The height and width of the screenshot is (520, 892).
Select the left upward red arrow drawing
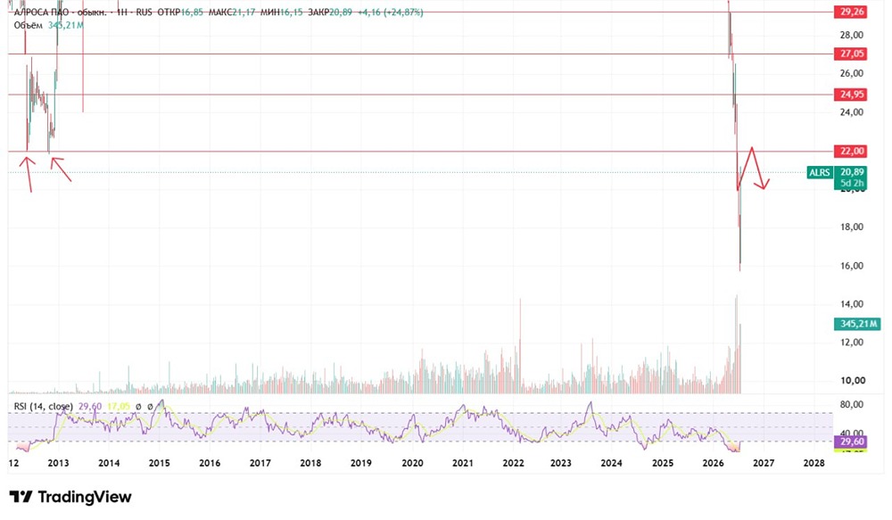[x=28, y=175]
